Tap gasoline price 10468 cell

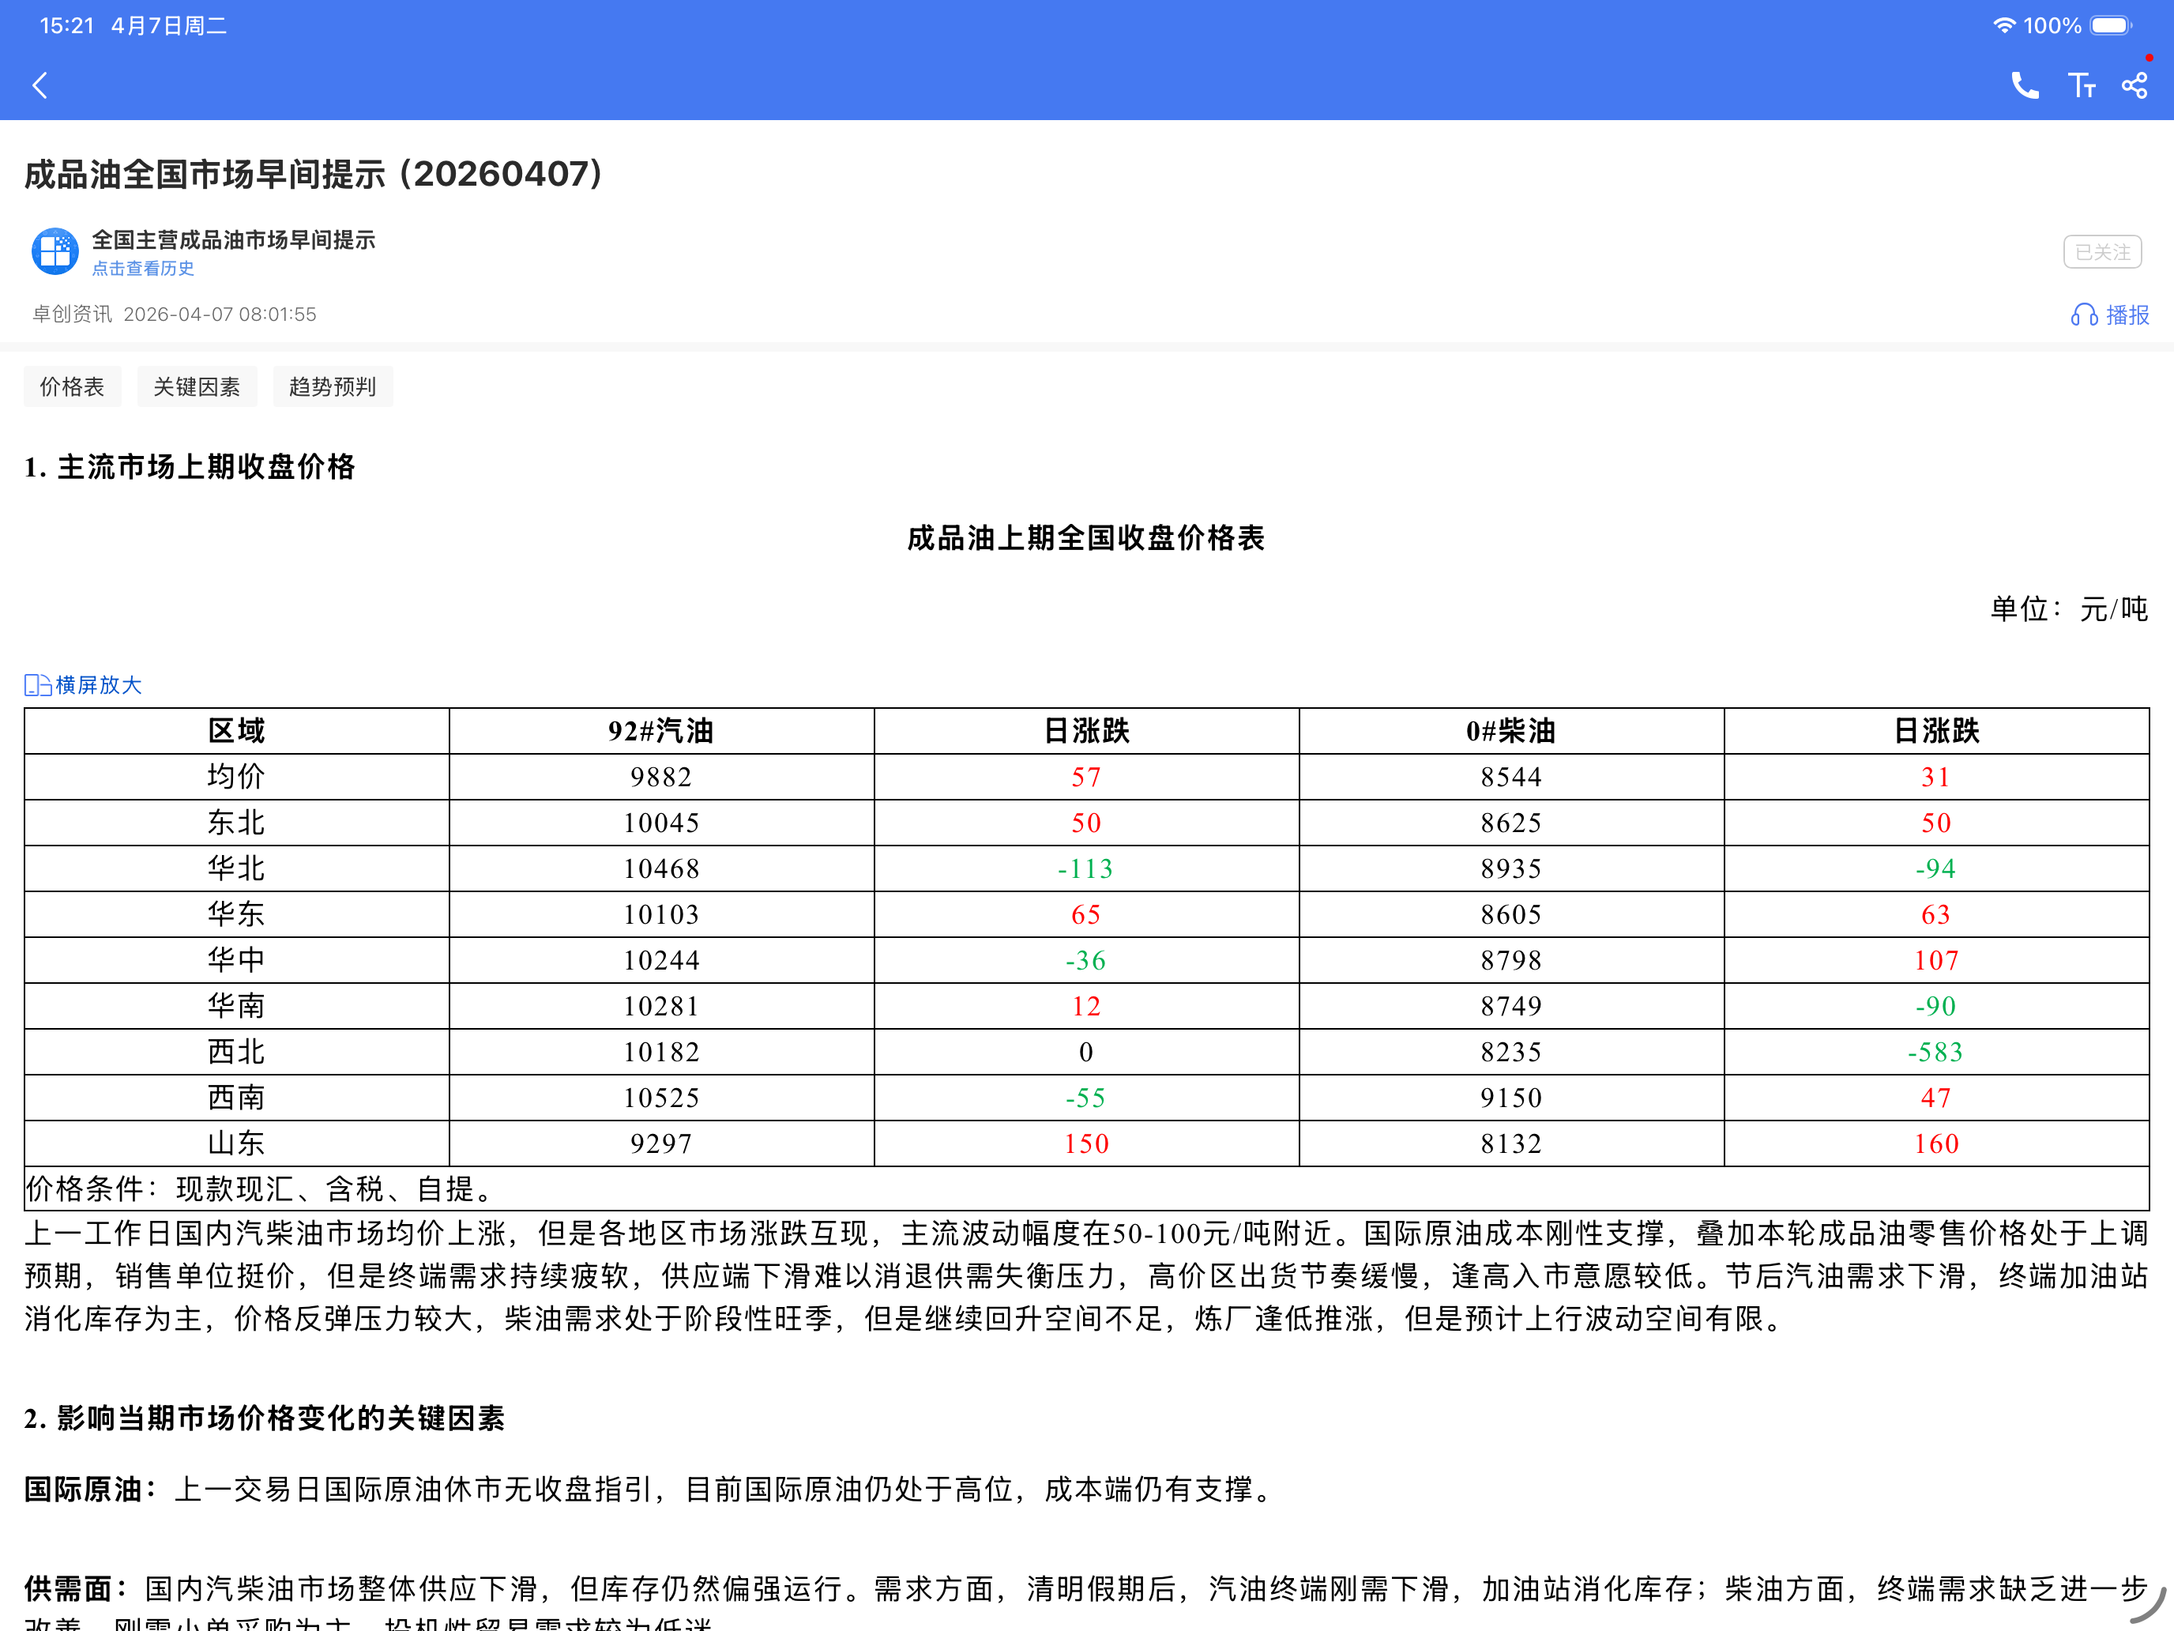[x=661, y=868]
